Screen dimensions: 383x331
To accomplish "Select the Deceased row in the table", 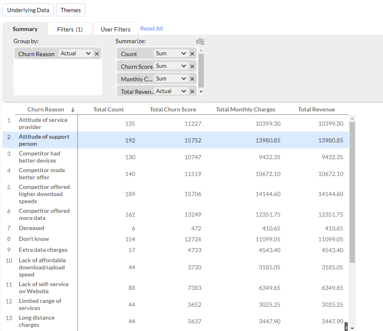I will [x=31, y=228].
